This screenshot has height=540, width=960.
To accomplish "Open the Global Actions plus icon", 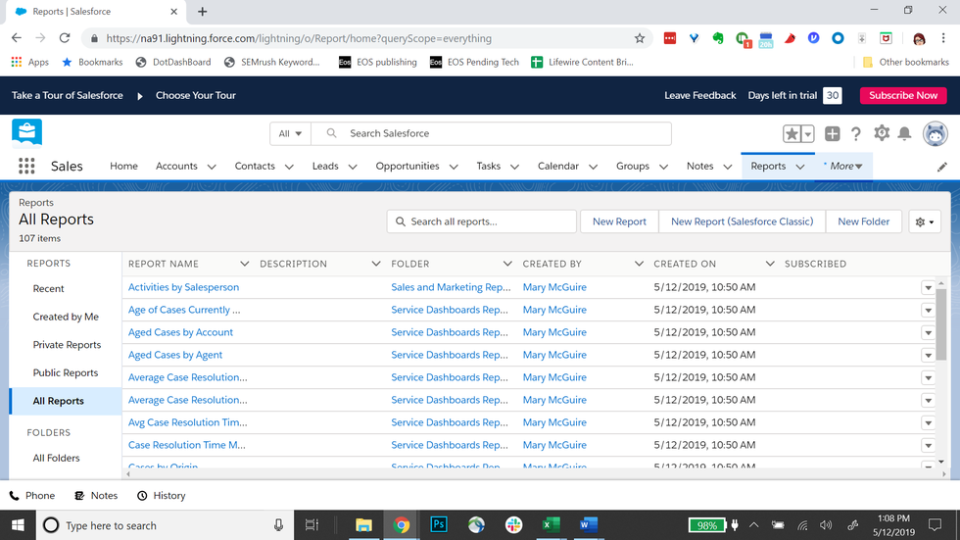I will click(x=832, y=134).
